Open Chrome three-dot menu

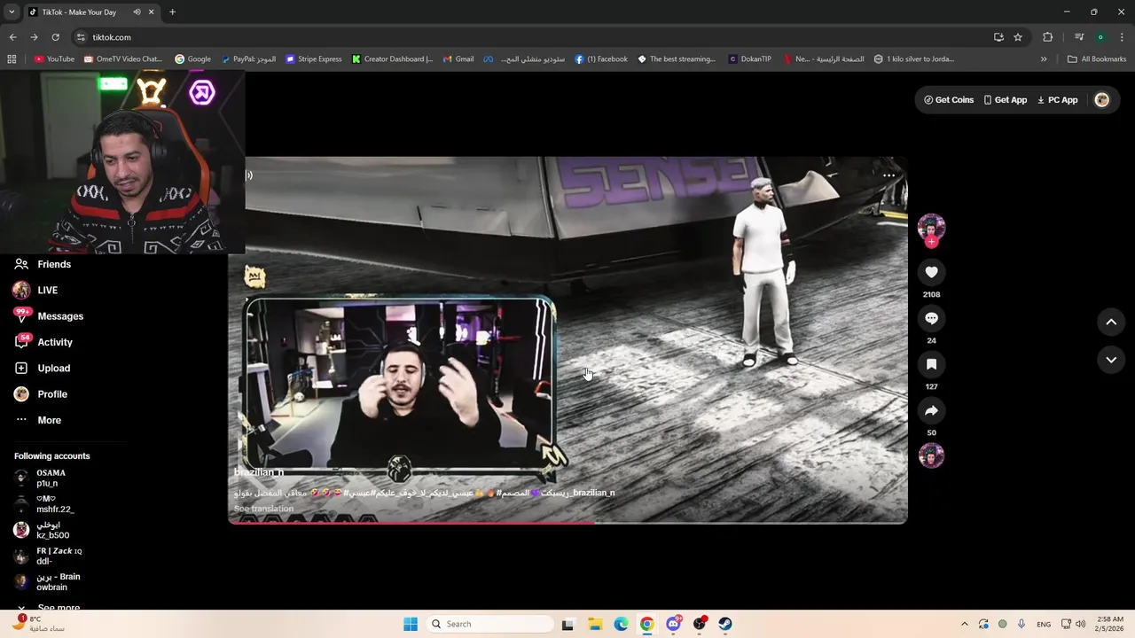click(x=1122, y=37)
